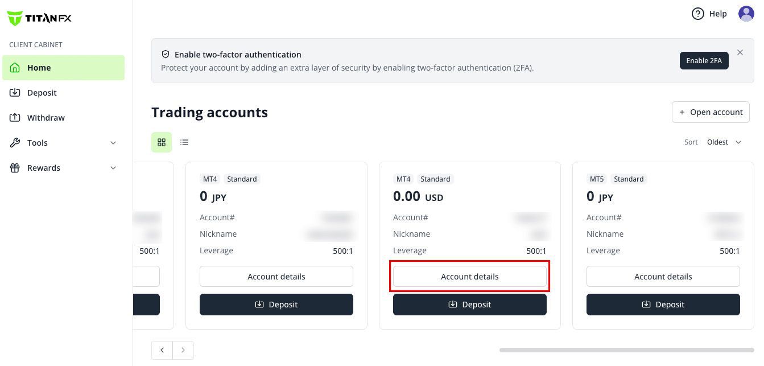Click Deposit on the MT5 JPY account
The image size is (764, 366).
(663, 305)
